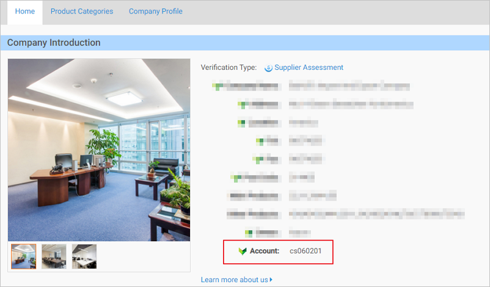The width and height of the screenshot is (490, 287).
Task: Open the Company Profile tab
Action: click(155, 12)
